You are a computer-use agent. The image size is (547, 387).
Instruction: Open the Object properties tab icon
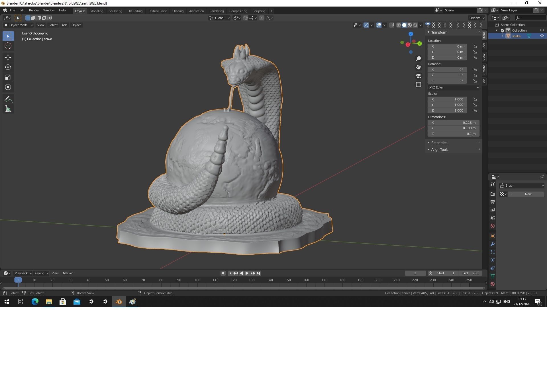point(493,236)
